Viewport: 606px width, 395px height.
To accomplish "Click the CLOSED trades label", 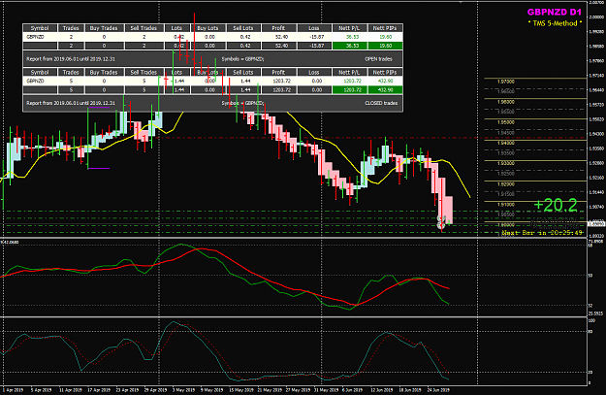I will coord(381,103).
